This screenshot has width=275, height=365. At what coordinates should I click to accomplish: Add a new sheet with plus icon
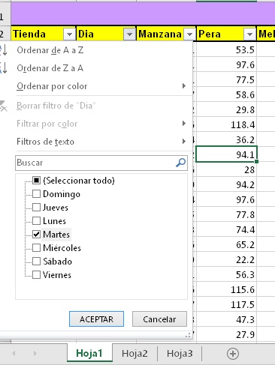[x=233, y=354]
